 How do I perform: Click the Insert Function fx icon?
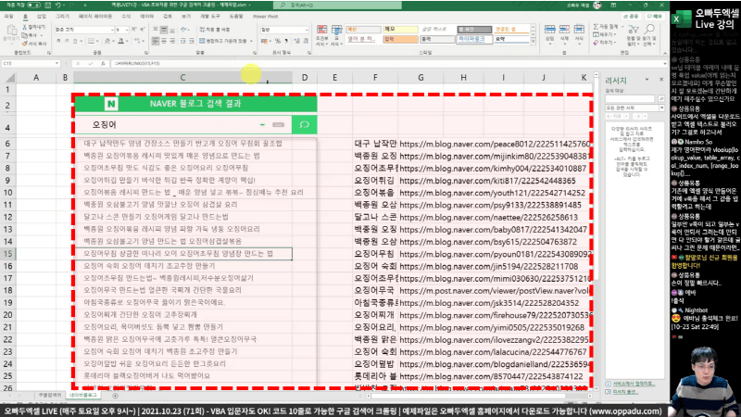click(103, 63)
